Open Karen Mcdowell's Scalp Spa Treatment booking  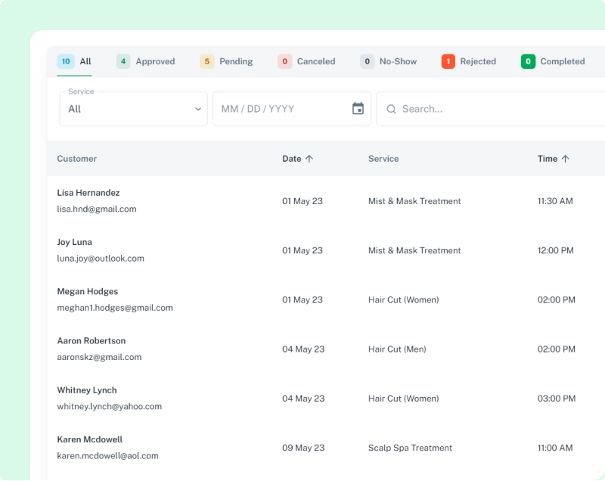pyautogui.click(x=302, y=447)
